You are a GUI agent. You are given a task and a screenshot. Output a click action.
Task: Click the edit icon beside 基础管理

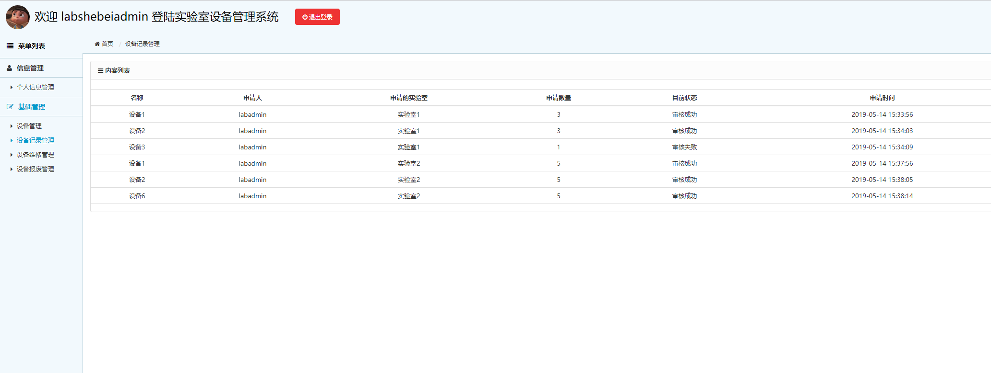(10, 107)
